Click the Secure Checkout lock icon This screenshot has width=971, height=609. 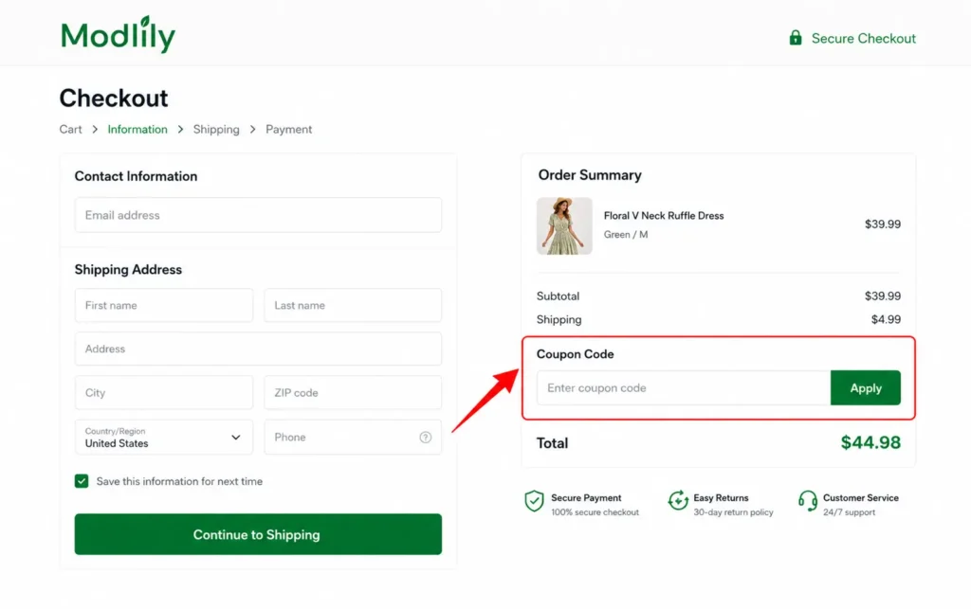click(796, 38)
